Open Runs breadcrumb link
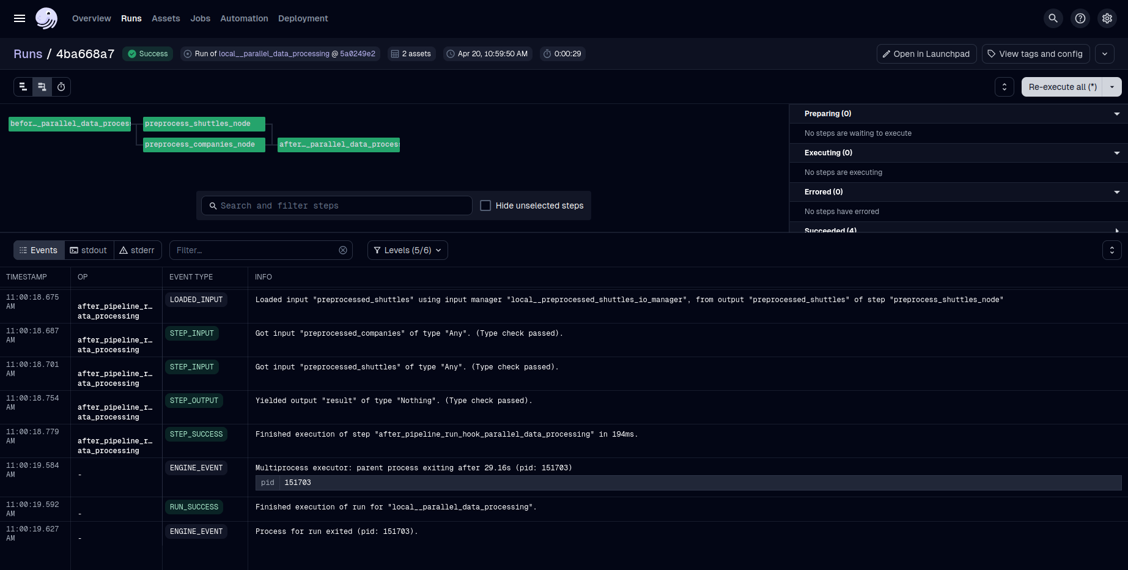Image resolution: width=1128 pixels, height=570 pixels. tap(28, 54)
